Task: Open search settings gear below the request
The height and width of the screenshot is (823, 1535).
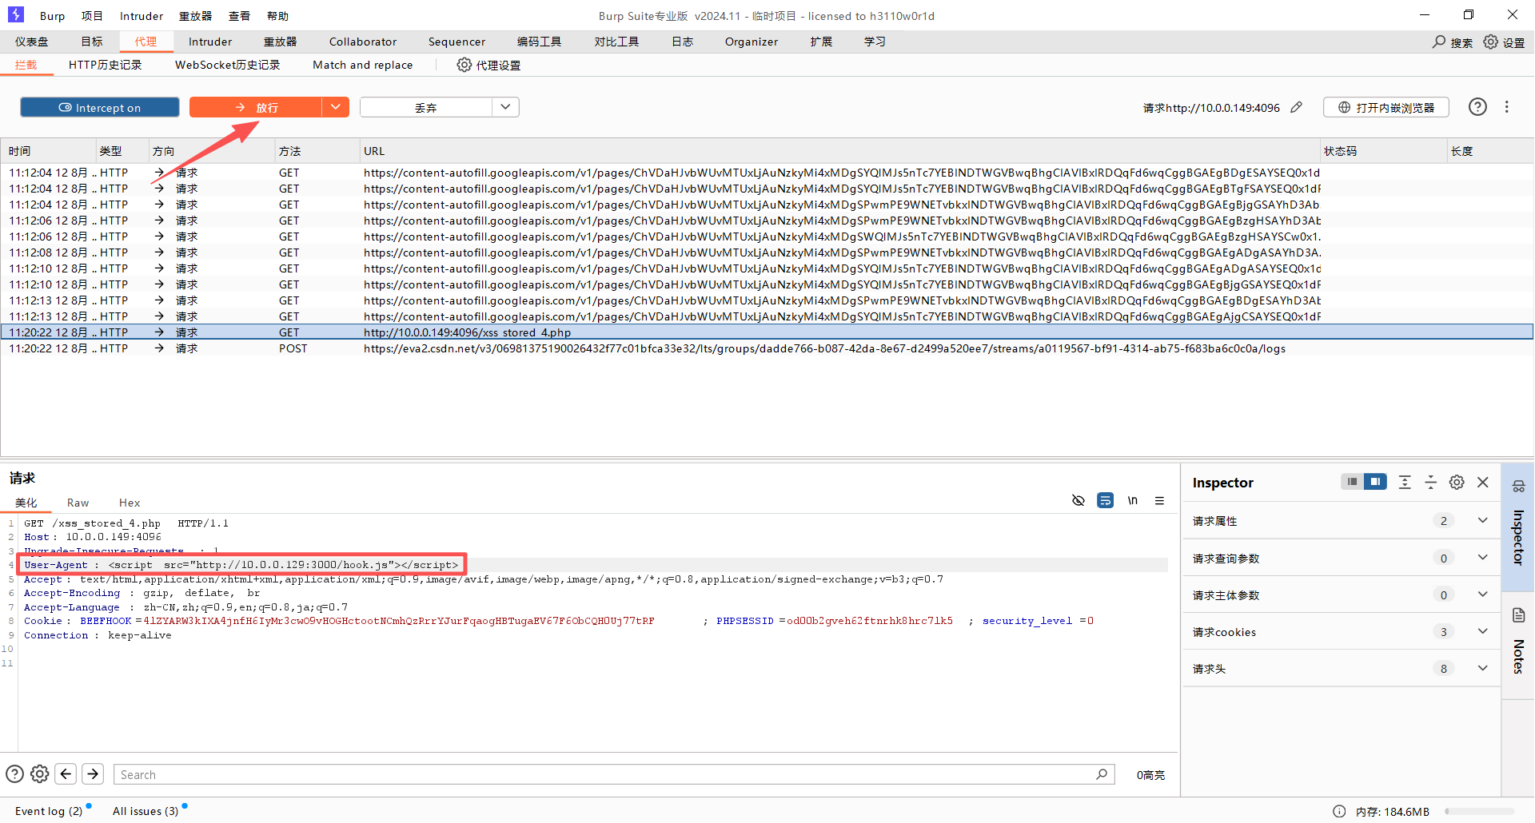Action: coord(40,774)
